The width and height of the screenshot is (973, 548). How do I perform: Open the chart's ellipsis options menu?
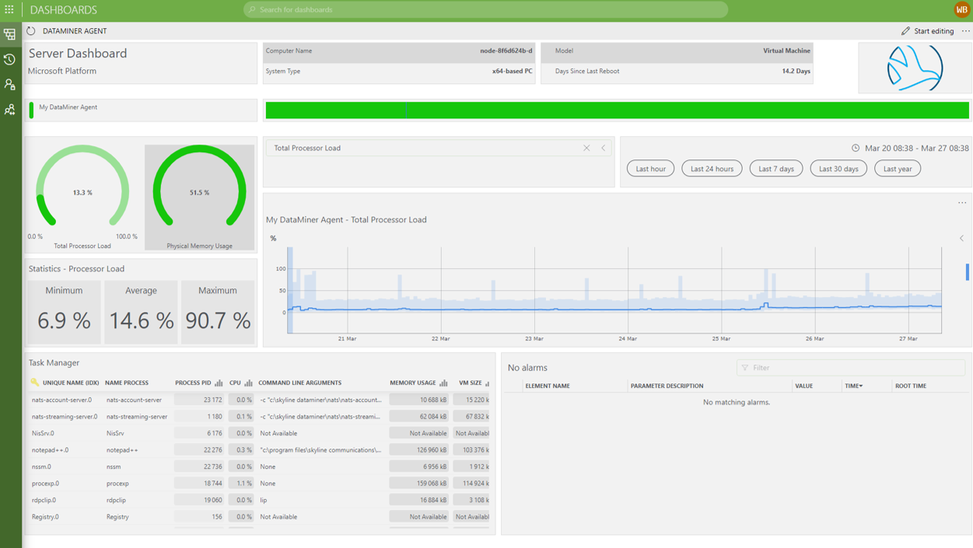[962, 203]
